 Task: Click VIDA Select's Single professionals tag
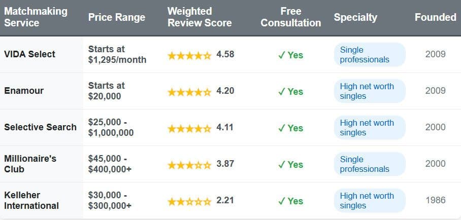369,55
